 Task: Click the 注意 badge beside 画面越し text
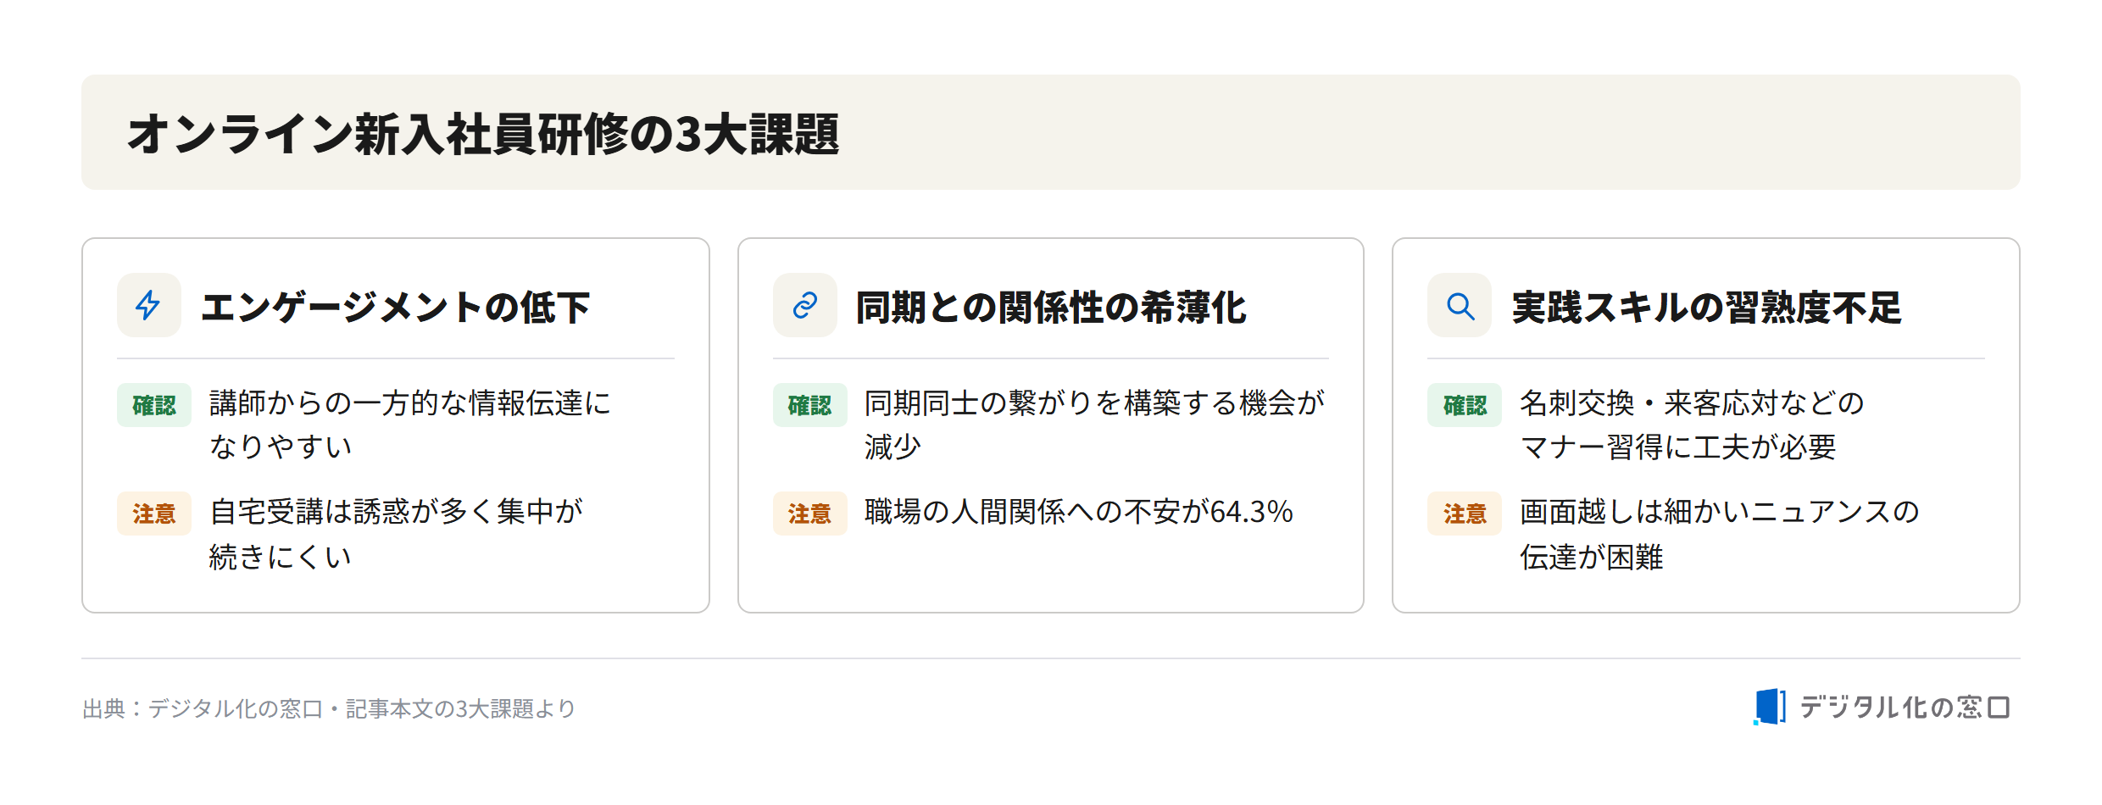(x=1465, y=514)
